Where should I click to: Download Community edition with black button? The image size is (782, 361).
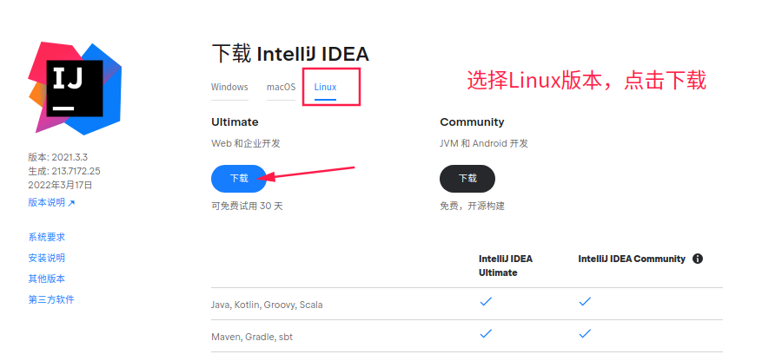tap(467, 178)
